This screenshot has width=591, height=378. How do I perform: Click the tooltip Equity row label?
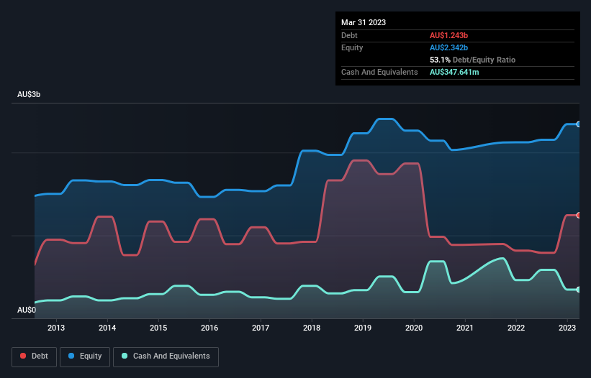[x=352, y=47]
